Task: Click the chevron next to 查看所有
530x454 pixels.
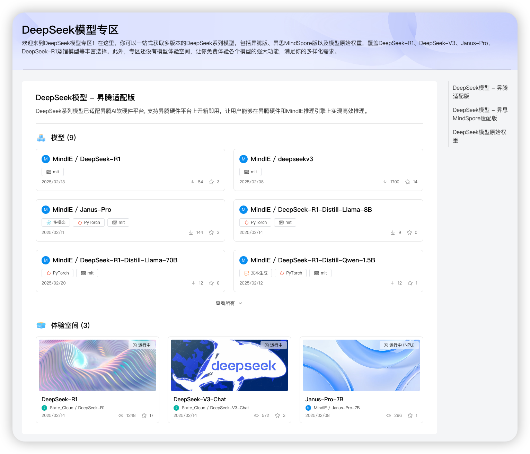Action: click(240, 303)
